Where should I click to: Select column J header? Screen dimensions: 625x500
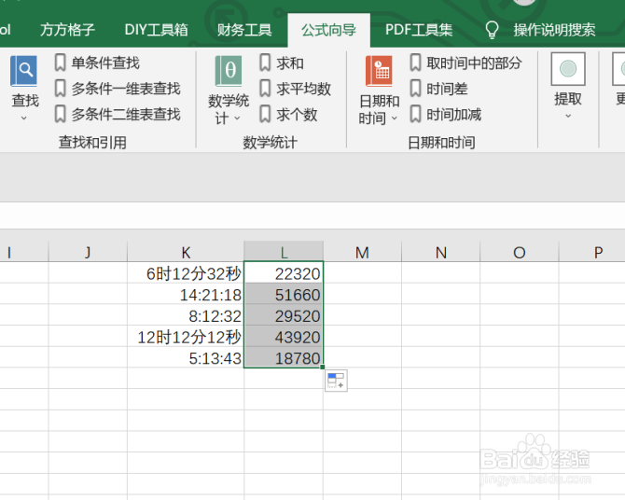click(x=88, y=252)
